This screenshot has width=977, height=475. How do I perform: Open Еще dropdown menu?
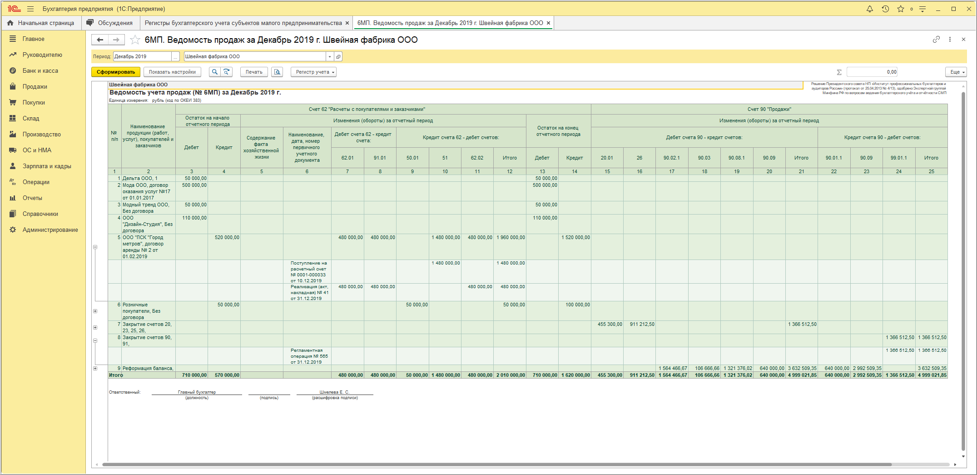(x=956, y=72)
